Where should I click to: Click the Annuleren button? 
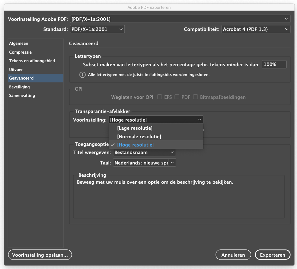tap(233, 255)
